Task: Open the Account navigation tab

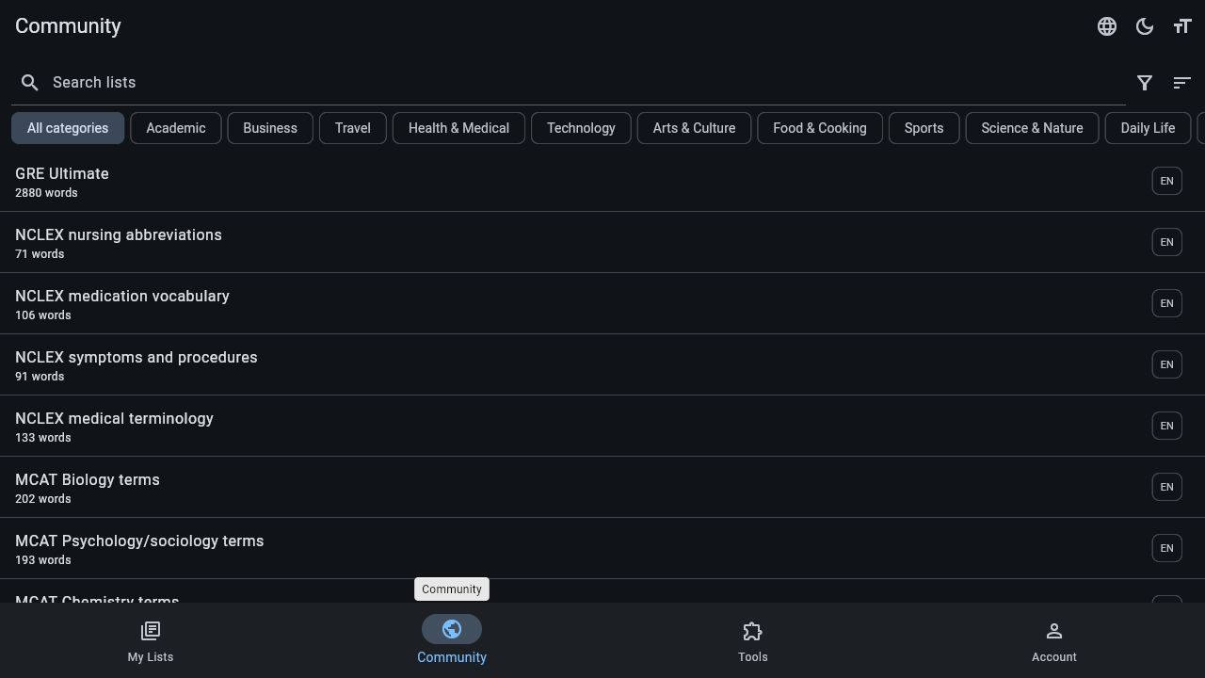Action: coord(1054,640)
